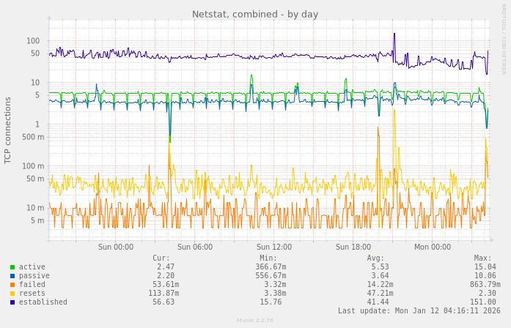The width and height of the screenshot is (511, 328).
Task: Click the dark purple established legend swatch
Action: tap(12, 302)
